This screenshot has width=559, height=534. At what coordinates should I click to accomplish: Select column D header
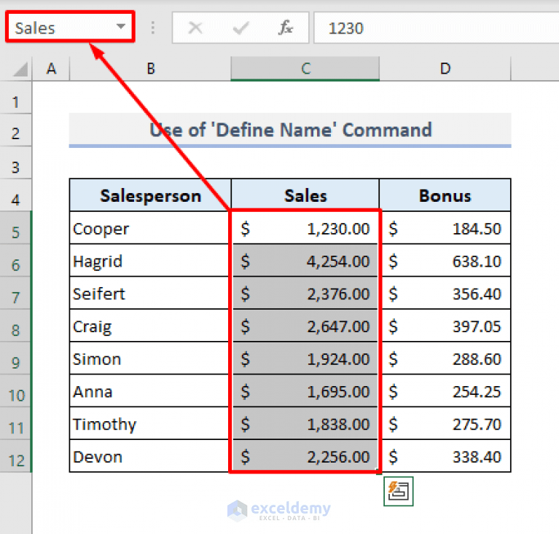click(x=445, y=68)
